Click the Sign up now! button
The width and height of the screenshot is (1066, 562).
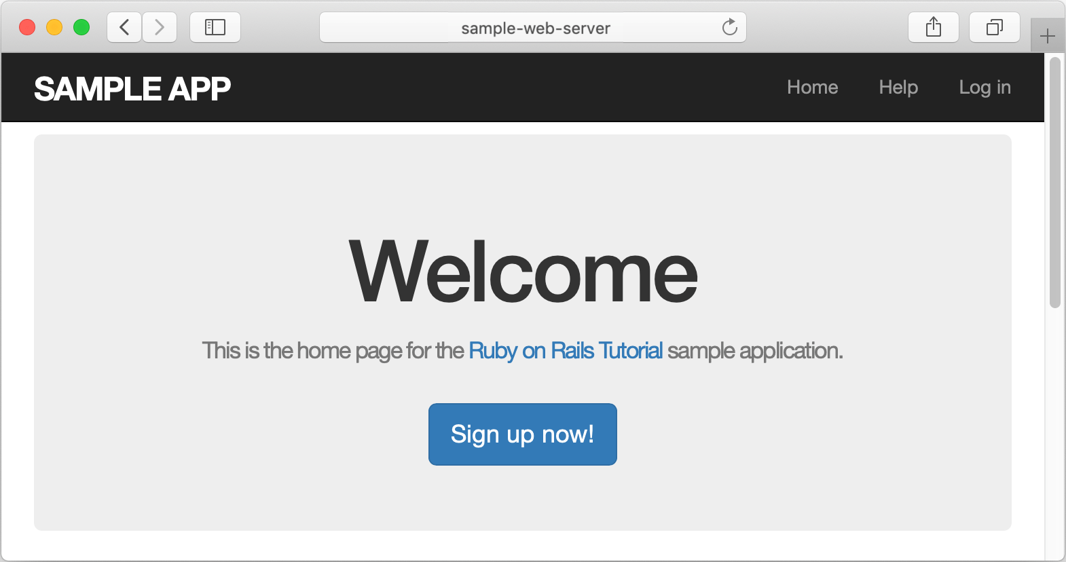(523, 434)
